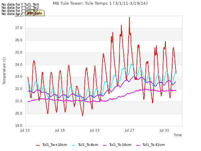Click the 26.0 y-axis tick label
201x151 pixels.
[x=19, y=40]
